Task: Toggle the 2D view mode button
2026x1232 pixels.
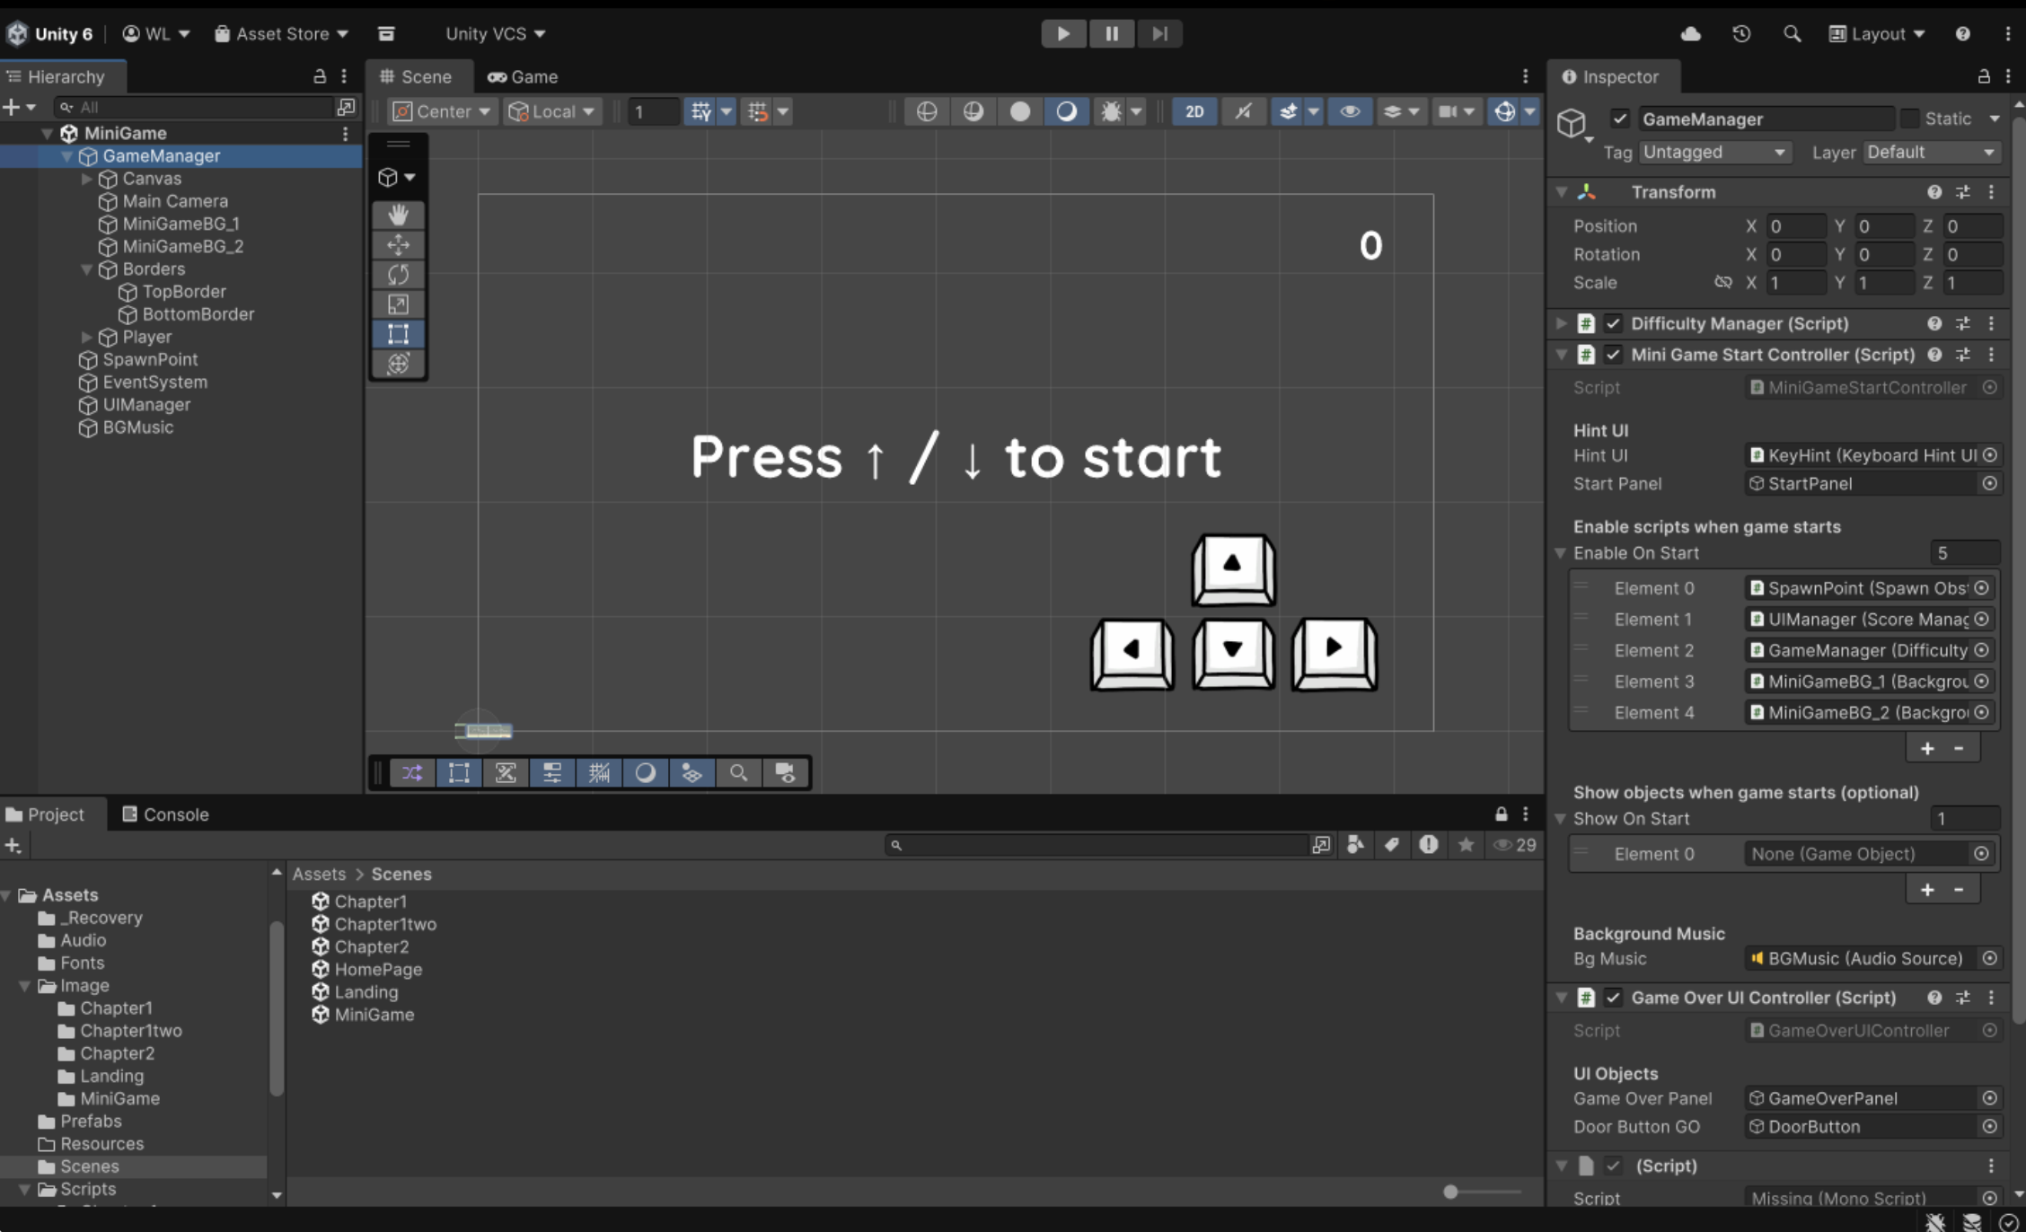Action: (x=1194, y=111)
